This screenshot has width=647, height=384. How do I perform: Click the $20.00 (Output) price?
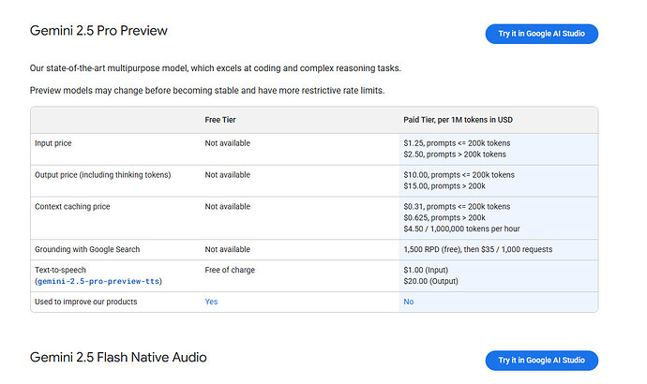(430, 281)
